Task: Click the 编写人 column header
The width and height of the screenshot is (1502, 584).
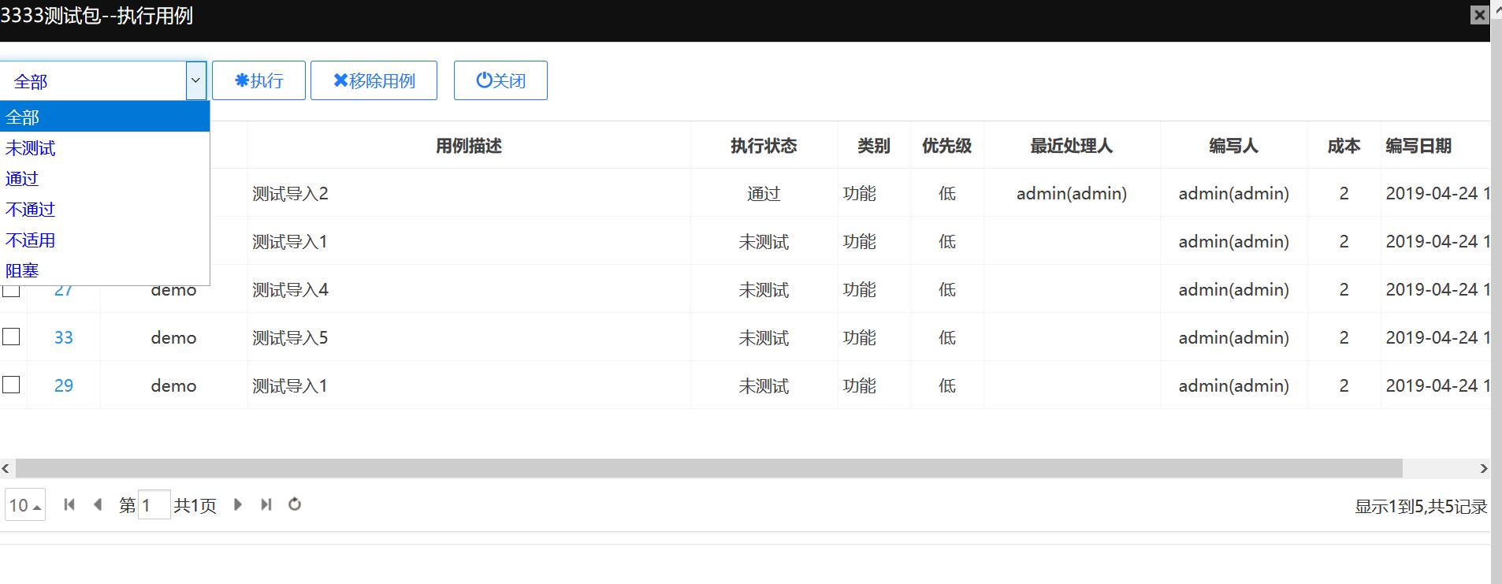Action: 1234,146
